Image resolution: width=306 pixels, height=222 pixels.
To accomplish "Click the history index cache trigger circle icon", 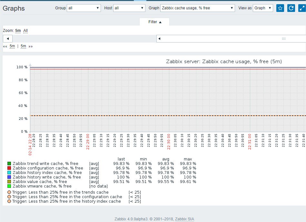I will pyautogui.click(x=9, y=201).
